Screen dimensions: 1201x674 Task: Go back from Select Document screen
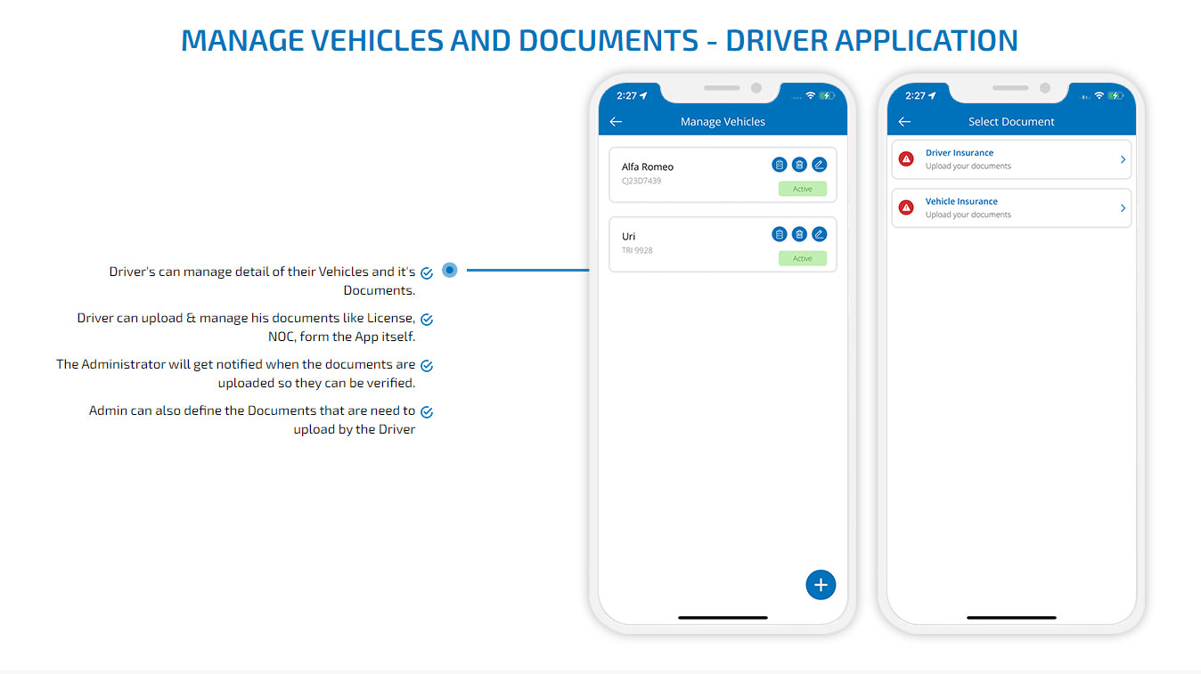904,122
